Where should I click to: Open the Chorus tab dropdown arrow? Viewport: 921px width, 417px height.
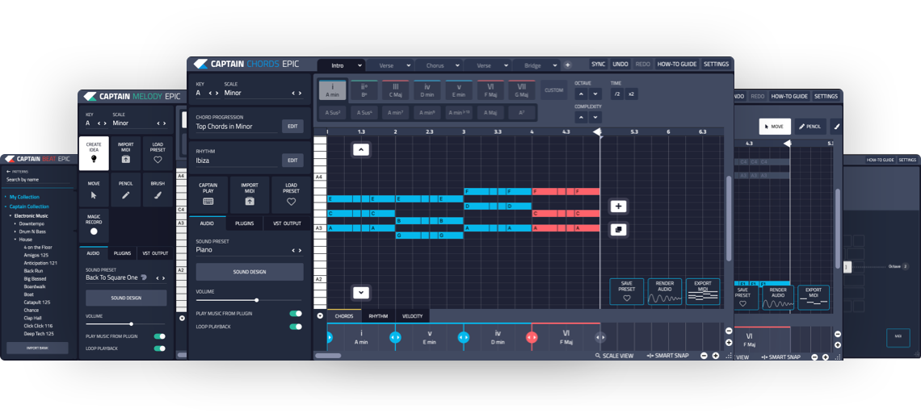click(x=456, y=65)
